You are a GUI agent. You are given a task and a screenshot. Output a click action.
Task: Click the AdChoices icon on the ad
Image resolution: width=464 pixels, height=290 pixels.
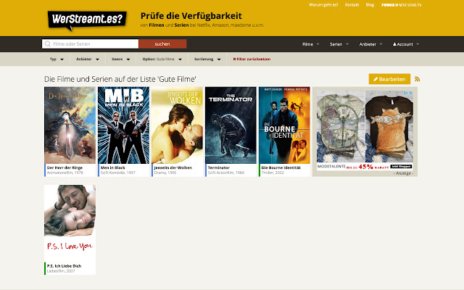tap(406, 93)
